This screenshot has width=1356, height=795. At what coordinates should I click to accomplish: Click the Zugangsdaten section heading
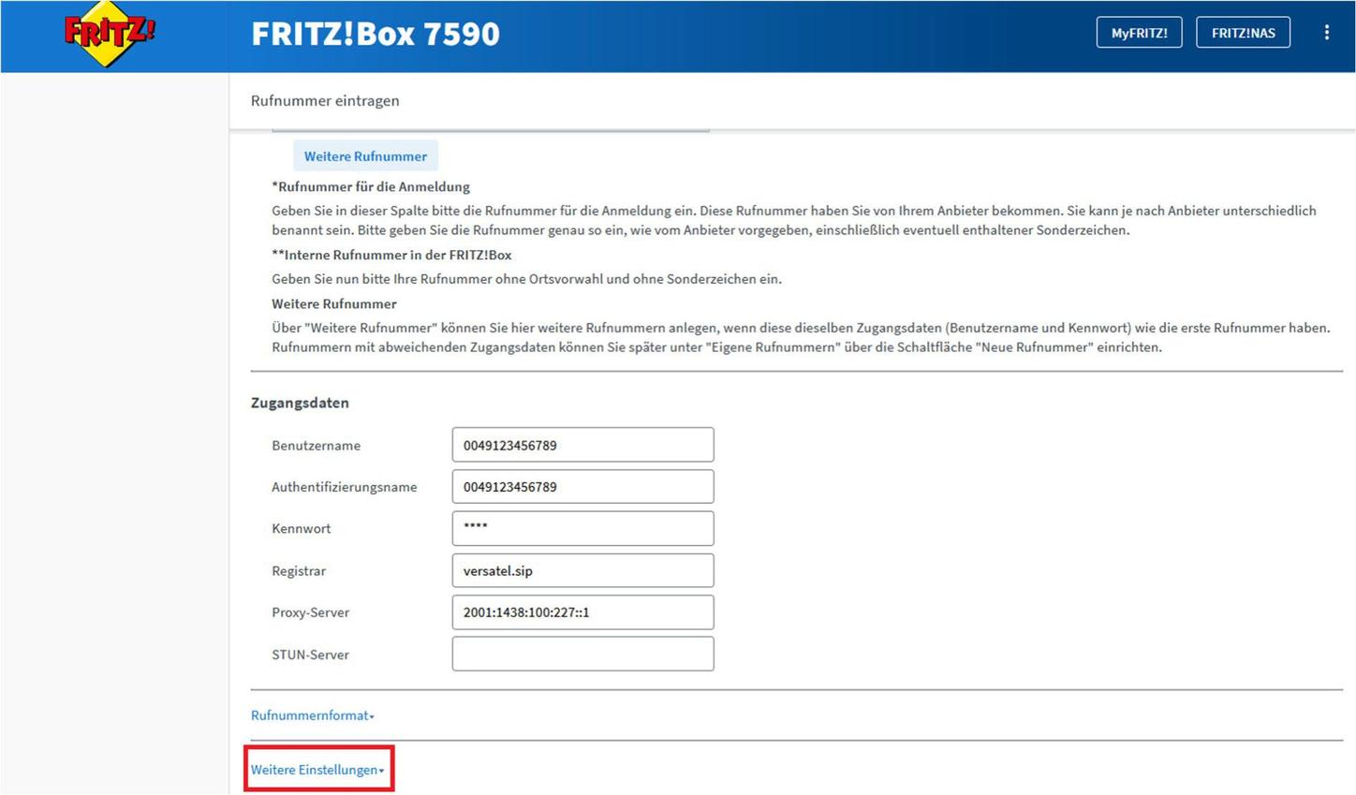[300, 403]
